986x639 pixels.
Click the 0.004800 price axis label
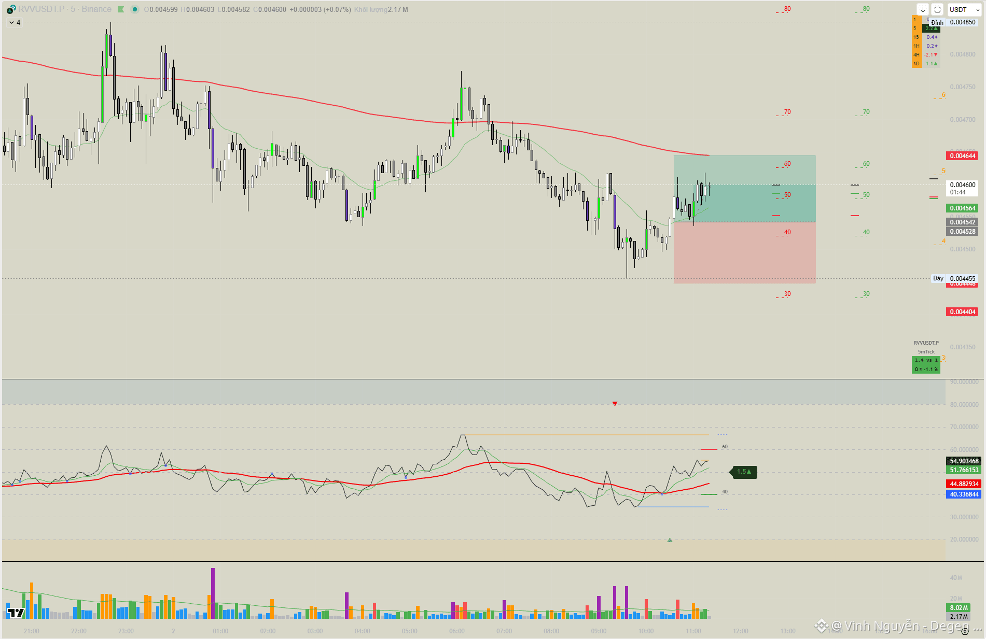tap(963, 54)
